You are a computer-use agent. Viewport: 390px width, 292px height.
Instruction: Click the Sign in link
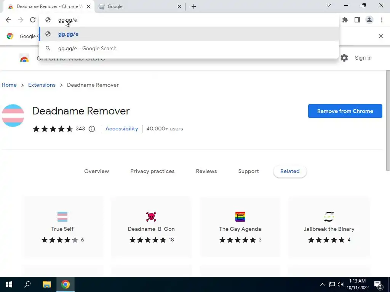(363, 58)
